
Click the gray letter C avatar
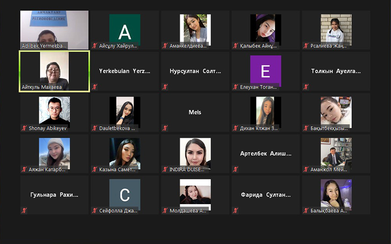[x=125, y=194]
